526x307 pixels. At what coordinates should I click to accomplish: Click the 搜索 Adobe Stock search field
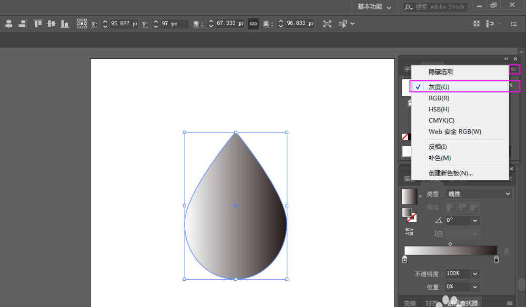(x=440, y=7)
